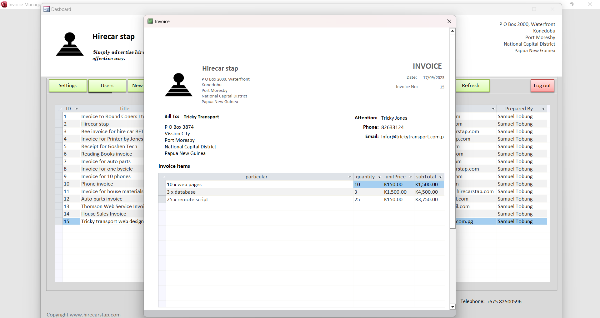Select row selector for '10 x web pages'
Image resolution: width=600 pixels, height=318 pixels.
pos(162,184)
